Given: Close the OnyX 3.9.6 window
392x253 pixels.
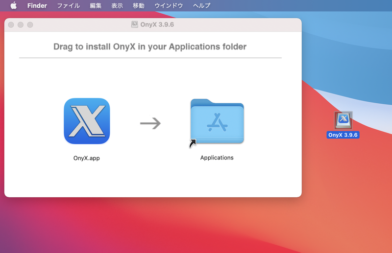Looking at the screenshot, I should click(x=11, y=25).
